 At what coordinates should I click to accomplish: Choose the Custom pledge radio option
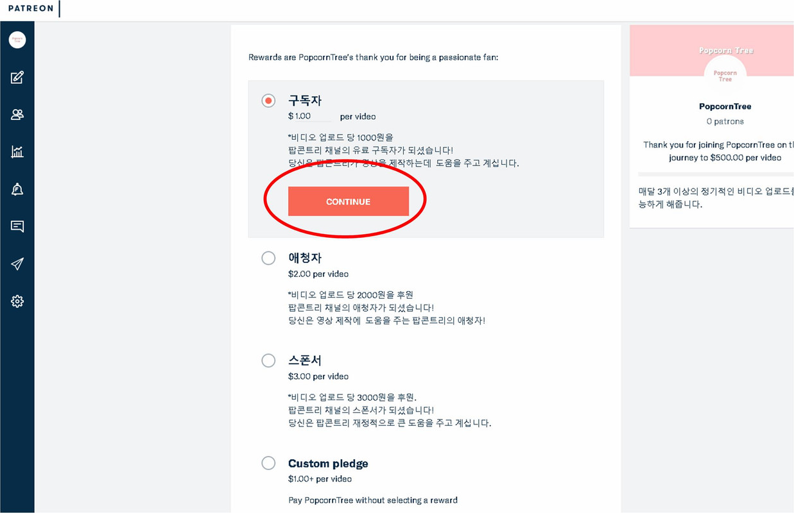coord(268,463)
